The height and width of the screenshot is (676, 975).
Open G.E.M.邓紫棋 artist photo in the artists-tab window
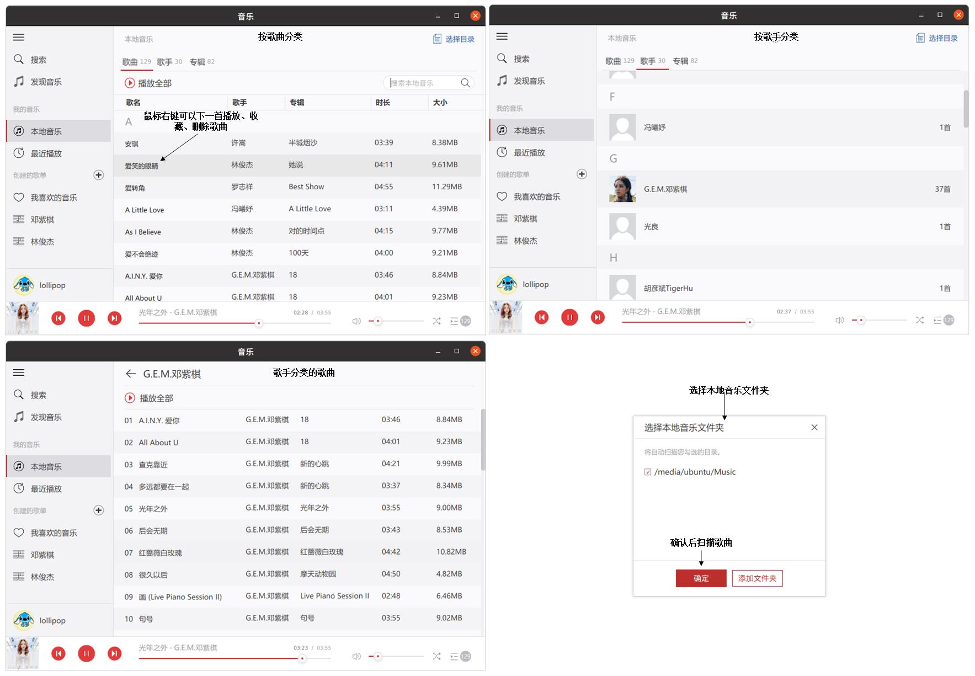coord(622,189)
